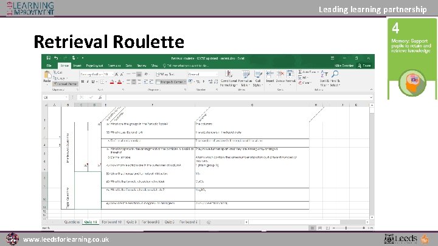Image resolution: width=438 pixels, height=246 pixels.
Task: Open Format as Table icon
Action: pyautogui.click(x=245, y=74)
